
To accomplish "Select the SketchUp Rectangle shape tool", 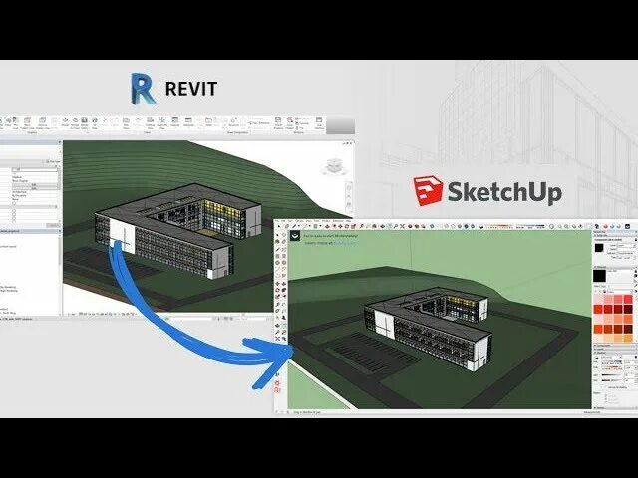I will [x=315, y=226].
